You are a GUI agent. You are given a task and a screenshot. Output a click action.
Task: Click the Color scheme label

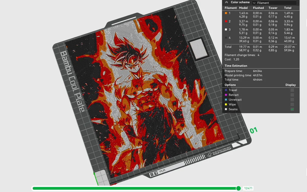tap(240, 2)
